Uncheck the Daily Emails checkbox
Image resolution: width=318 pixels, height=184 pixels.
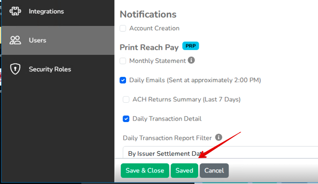click(123, 80)
